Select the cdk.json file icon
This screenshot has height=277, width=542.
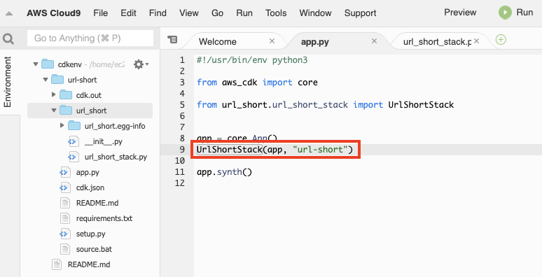64,187
